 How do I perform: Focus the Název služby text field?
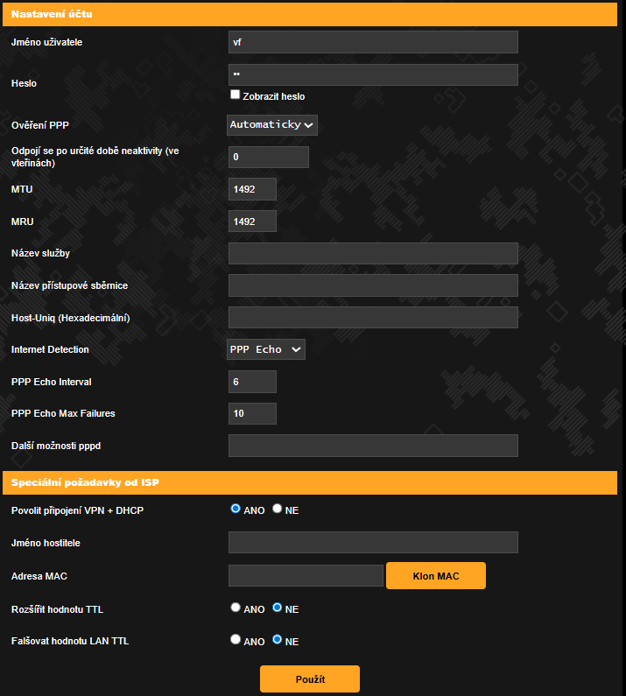tap(372, 254)
